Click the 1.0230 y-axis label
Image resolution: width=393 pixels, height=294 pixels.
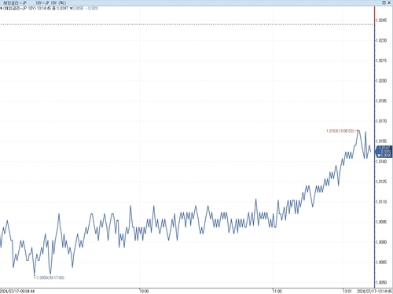381,40
